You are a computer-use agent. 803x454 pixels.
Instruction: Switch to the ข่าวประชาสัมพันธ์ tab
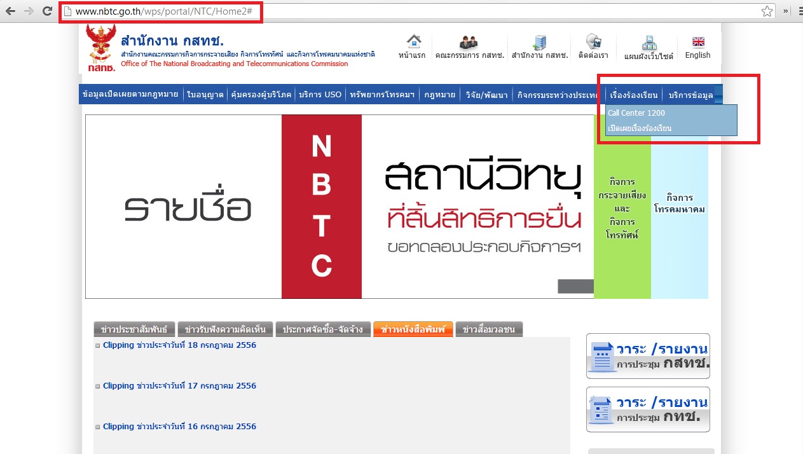pyautogui.click(x=134, y=329)
